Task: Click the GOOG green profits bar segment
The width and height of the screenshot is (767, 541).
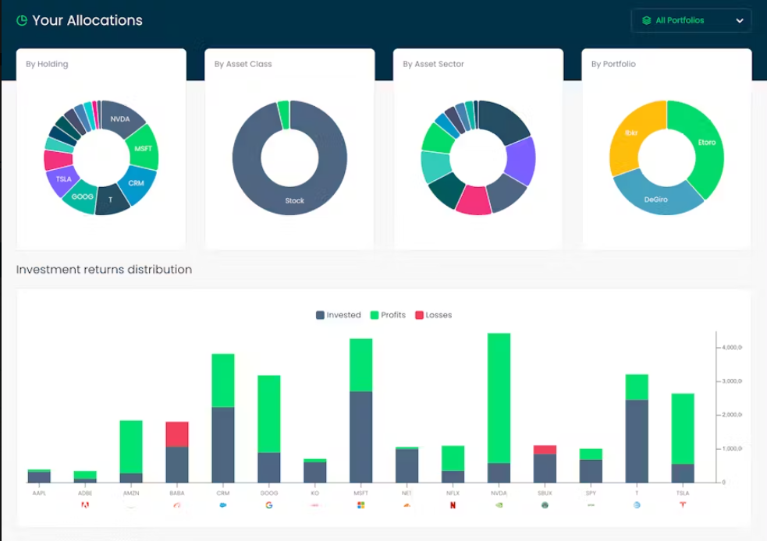Action: 269,414
